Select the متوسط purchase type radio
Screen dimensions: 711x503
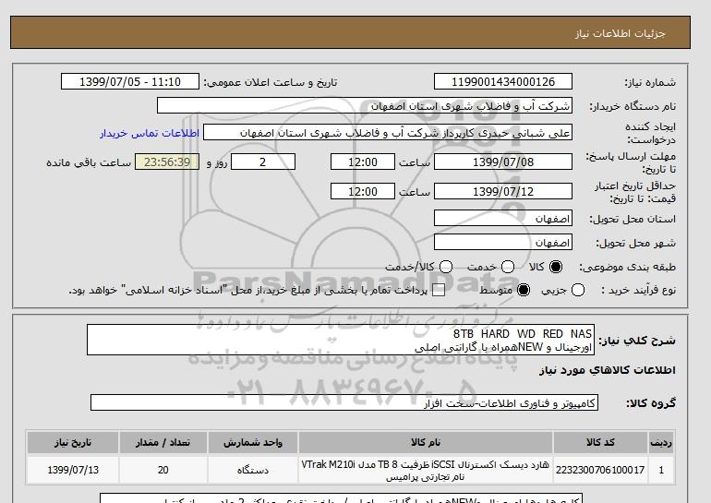point(524,290)
